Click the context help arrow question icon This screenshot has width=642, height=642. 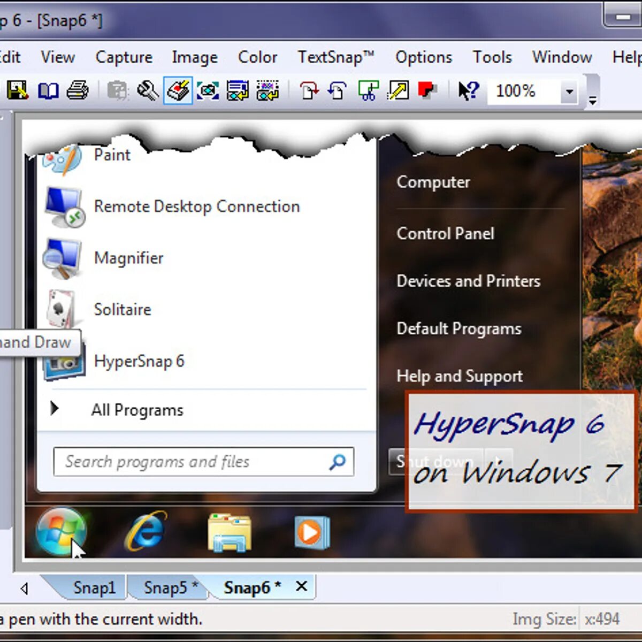(469, 91)
